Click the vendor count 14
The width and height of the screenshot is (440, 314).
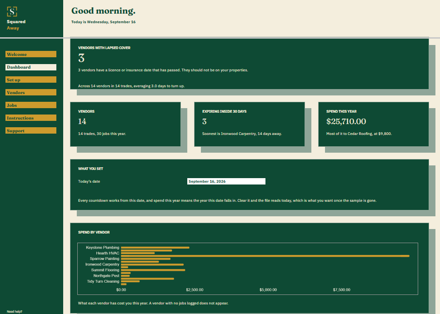coord(82,121)
